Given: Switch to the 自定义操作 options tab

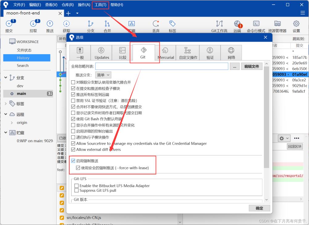Looking at the screenshot, I should click(x=188, y=53).
